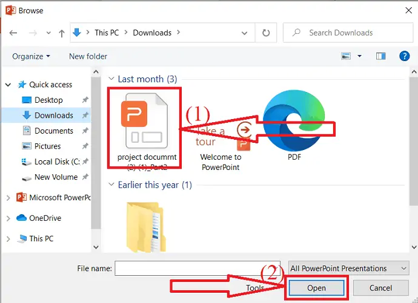Expand the OneDrive tree node
418x303 pixels.
pyautogui.click(x=8, y=218)
